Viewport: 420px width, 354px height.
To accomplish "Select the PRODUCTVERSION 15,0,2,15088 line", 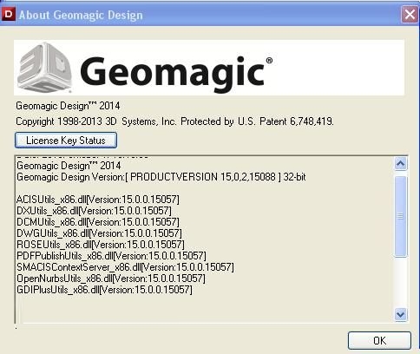I will (161, 177).
